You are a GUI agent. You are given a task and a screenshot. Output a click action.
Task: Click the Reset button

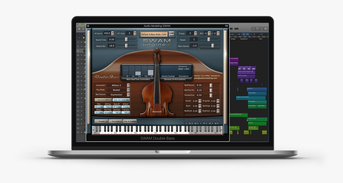coord(101,121)
